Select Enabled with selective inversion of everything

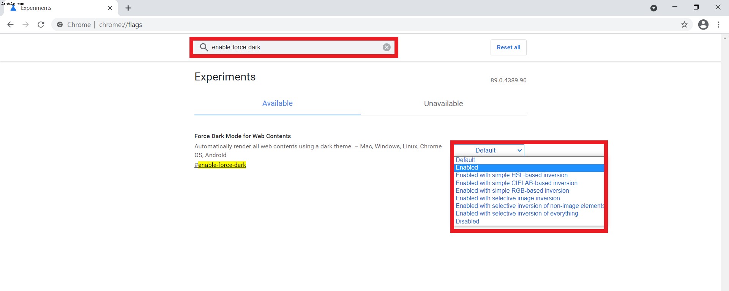[x=529, y=214]
